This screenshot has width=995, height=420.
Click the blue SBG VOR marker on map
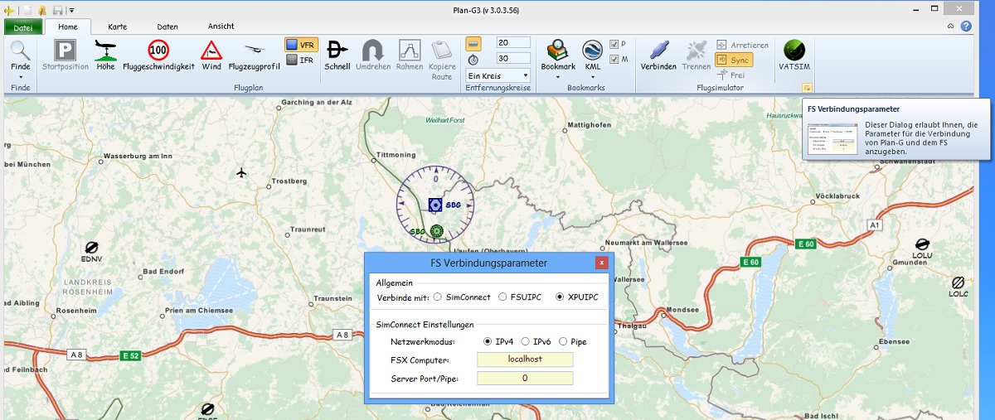pos(435,204)
